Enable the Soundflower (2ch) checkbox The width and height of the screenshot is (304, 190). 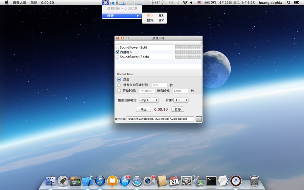117,47
